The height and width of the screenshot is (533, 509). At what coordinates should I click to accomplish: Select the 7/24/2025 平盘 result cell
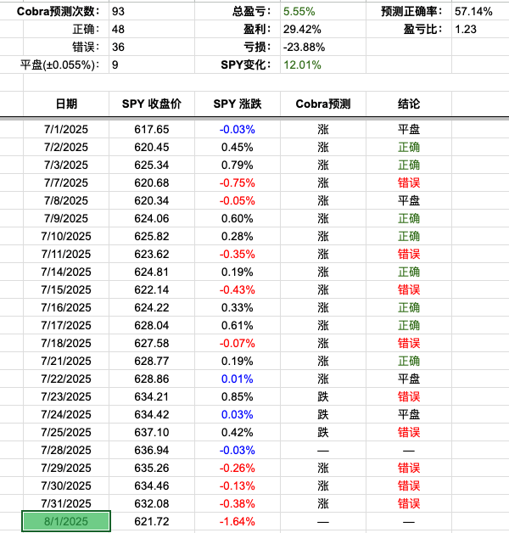click(x=409, y=414)
